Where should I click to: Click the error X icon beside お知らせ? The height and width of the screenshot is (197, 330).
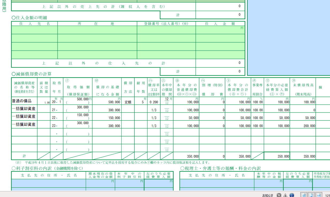pos(279,195)
